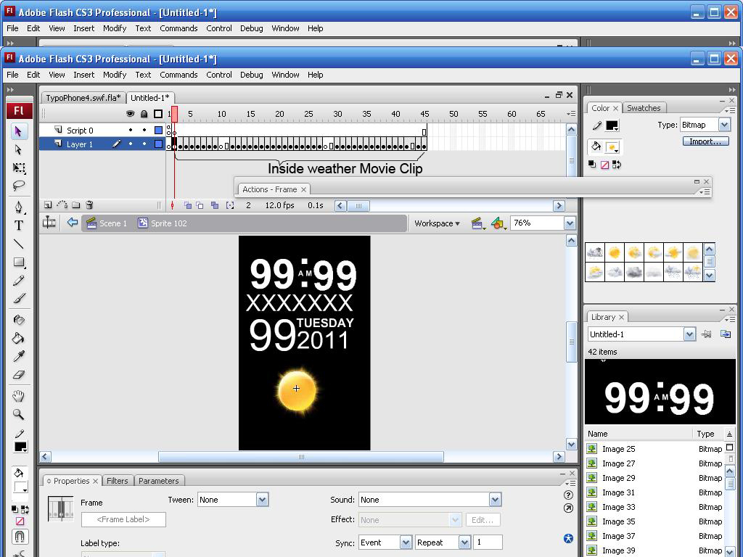Image resolution: width=743 pixels, height=557 pixels.
Task: Click the stroke color swatch in Color panel
Action: pyautogui.click(x=612, y=126)
